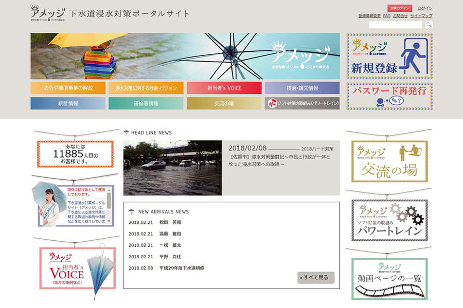The height and width of the screenshot is (308, 463).
Task: Click the umbrella icon beside NEW ARRIVALS NEWS
Action: click(x=132, y=211)
